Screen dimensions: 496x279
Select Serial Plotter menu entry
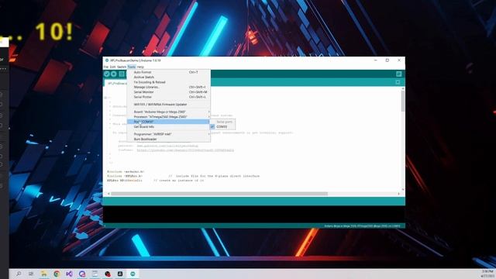[x=168, y=97]
